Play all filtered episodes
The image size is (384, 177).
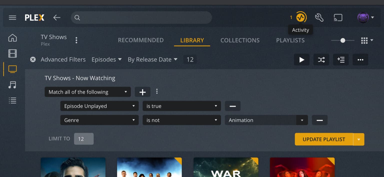tap(302, 60)
